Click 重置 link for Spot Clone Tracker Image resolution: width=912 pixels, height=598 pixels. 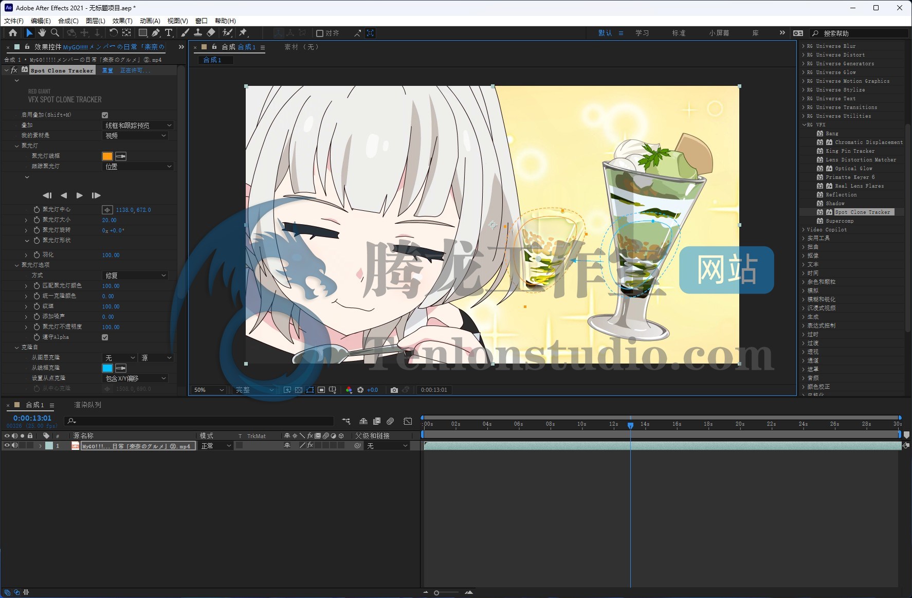pos(107,70)
